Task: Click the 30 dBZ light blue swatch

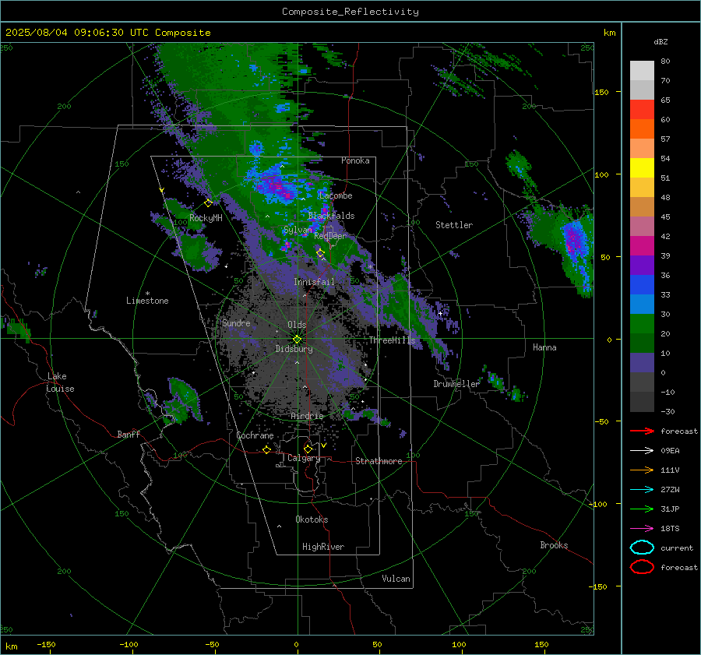Action: click(642, 304)
